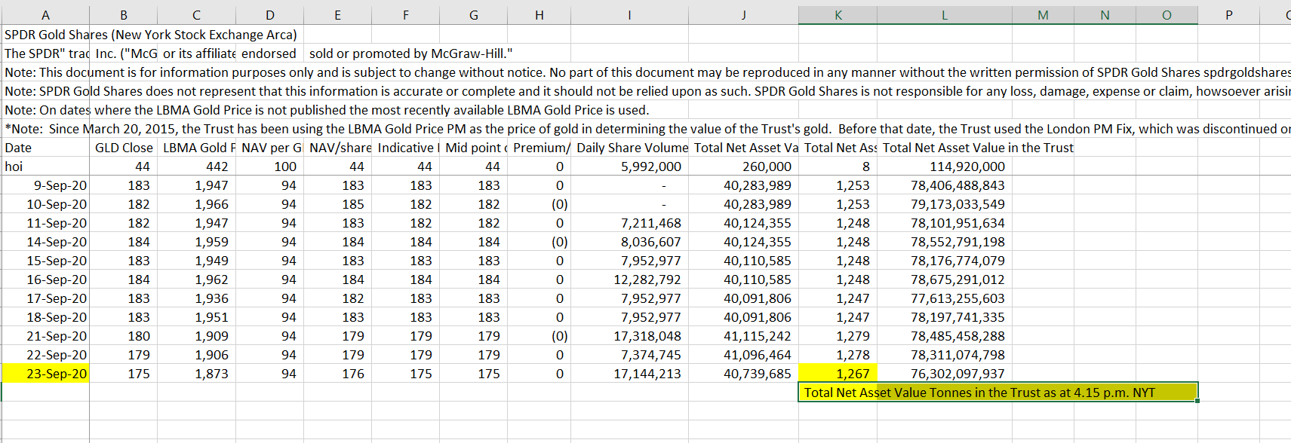Click value 5,992,000
This screenshot has width=1291, height=443.
pyautogui.click(x=629, y=167)
